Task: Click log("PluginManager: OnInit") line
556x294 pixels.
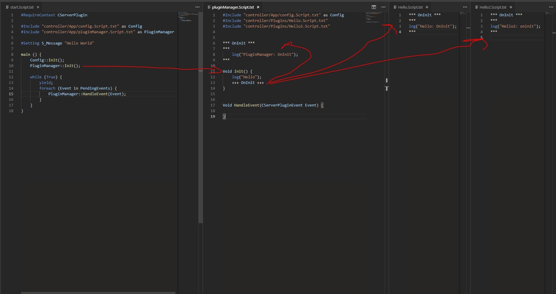Action: click(265, 54)
